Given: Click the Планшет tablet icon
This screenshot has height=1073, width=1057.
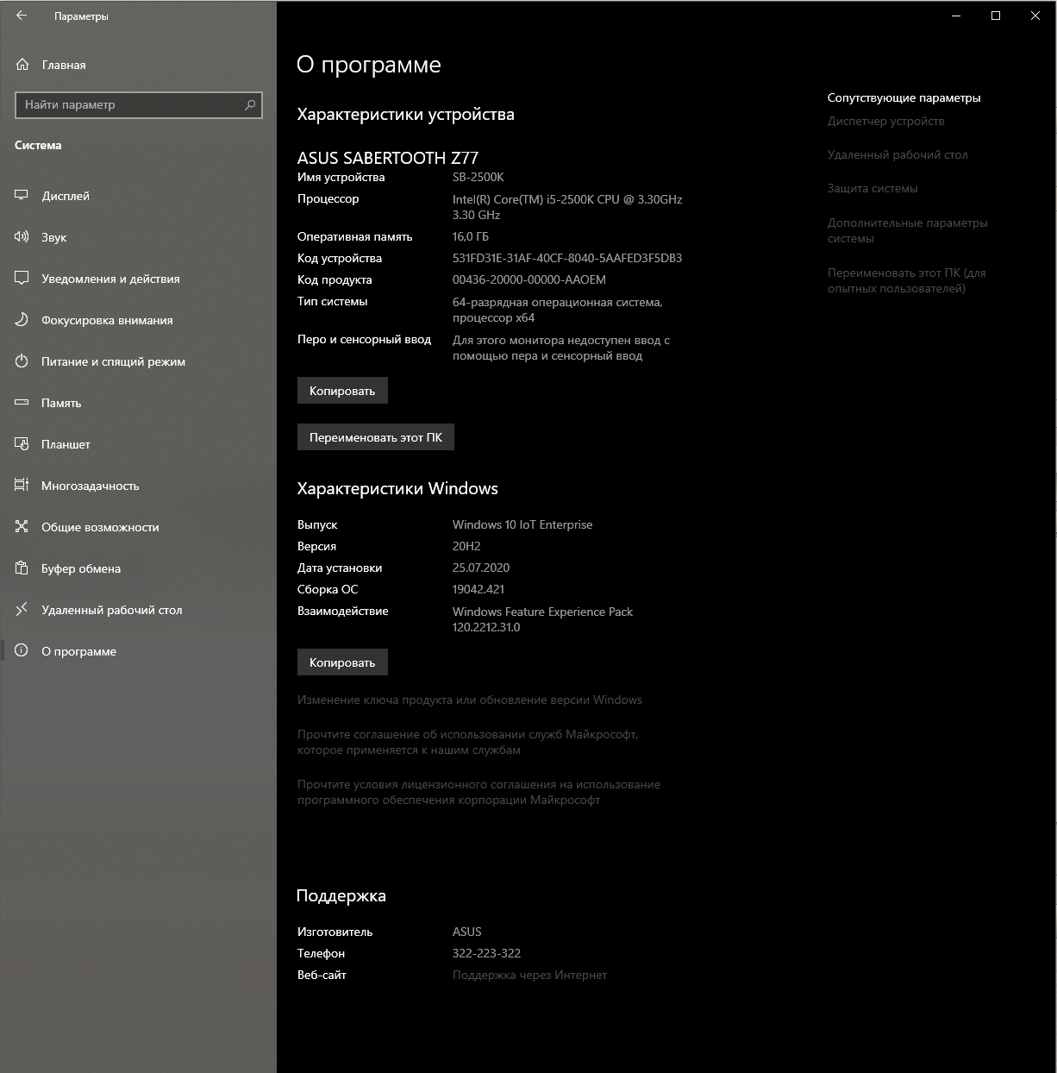Looking at the screenshot, I should 22,444.
